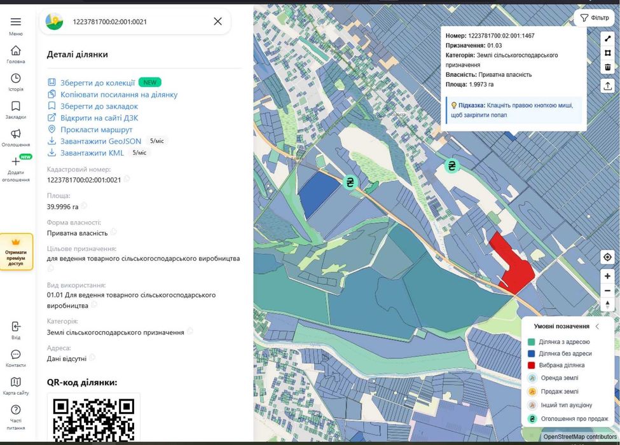
Task: Click the Підказка hint in parcel popup
Action: pyautogui.click(x=514, y=110)
